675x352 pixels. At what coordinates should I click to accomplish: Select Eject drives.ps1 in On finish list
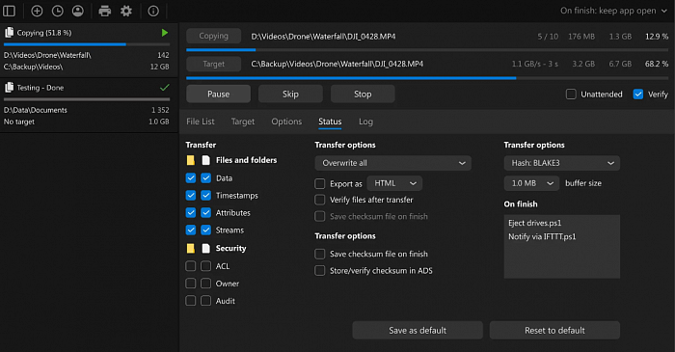[534, 223]
